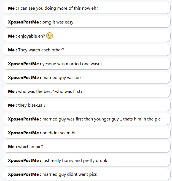Image resolution: width=172 pixels, height=181 pixels.
Task: Click XposenPostMe name on the last message
Action: [24, 174]
